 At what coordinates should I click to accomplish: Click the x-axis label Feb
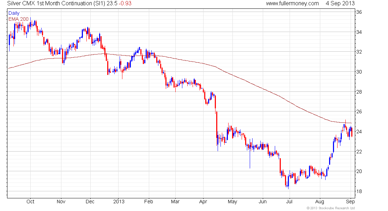point(149,202)
